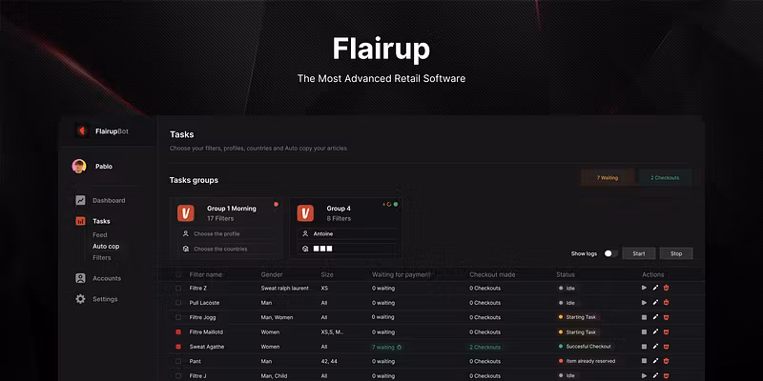
Task: Click the Start button
Action: pos(639,253)
